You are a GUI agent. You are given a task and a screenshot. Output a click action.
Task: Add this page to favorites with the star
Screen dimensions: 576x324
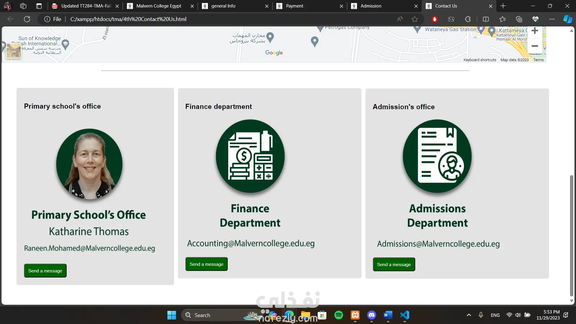[415, 19]
